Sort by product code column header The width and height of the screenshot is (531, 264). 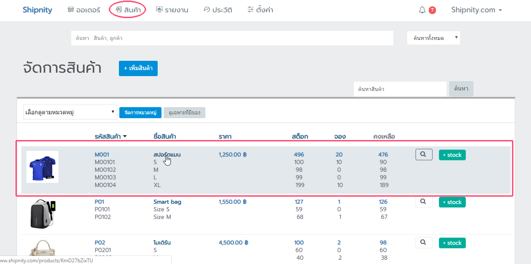[x=110, y=136]
